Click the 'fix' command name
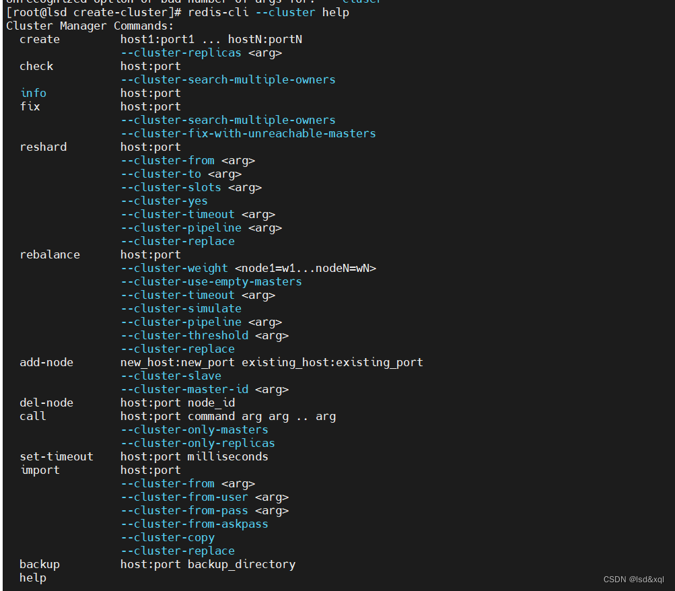The height and width of the screenshot is (591, 675). [30, 106]
